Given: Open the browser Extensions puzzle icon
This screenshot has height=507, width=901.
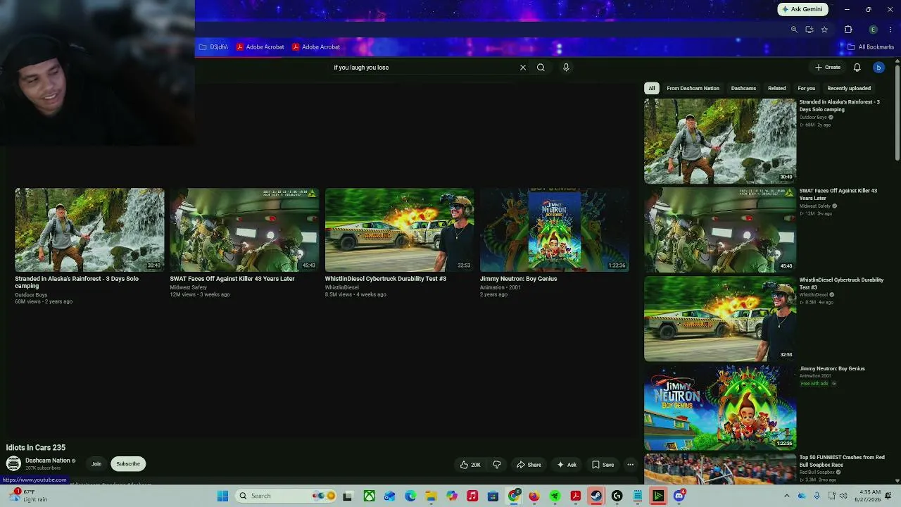Looking at the screenshot, I should 848,30.
